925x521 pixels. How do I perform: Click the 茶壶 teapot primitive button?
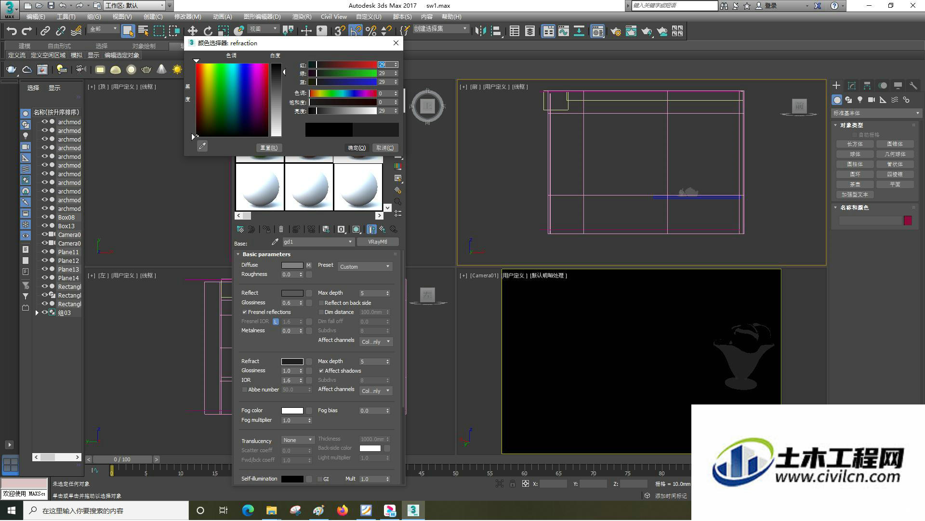point(855,184)
